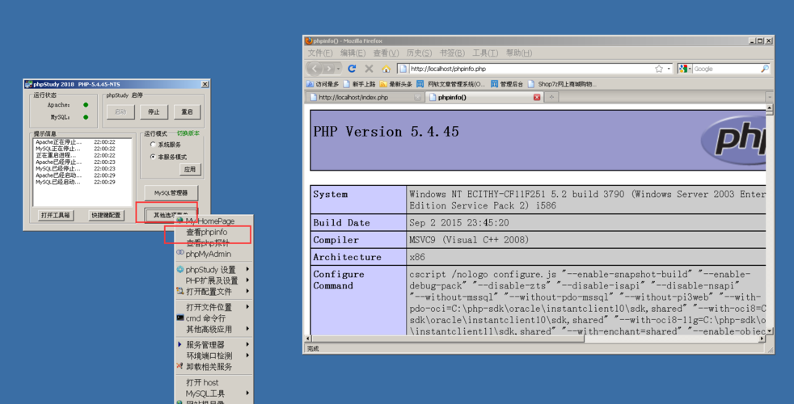
Task: Open Shop7z网上商城 bookmark
Action: click(x=562, y=84)
